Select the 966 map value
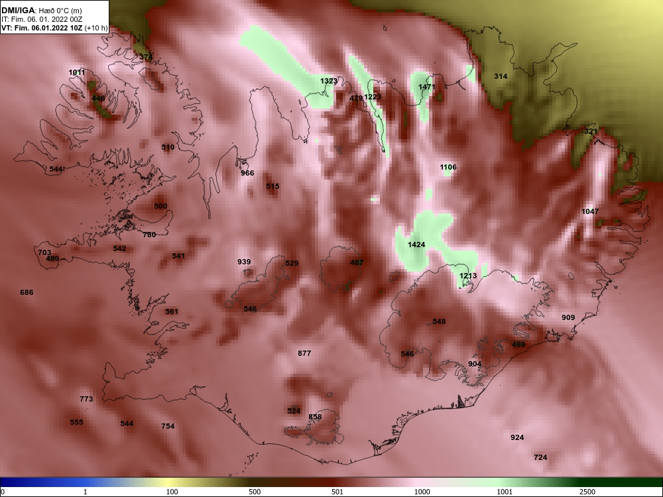This screenshot has height=497, width=663. click(247, 173)
